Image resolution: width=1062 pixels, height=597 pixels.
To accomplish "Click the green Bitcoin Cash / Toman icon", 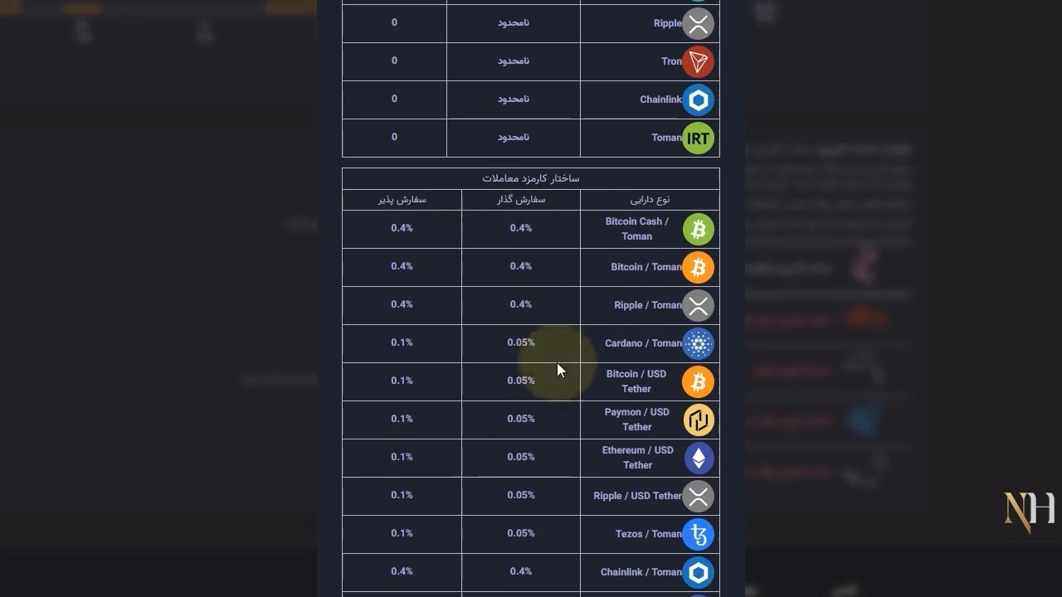I will click(698, 230).
